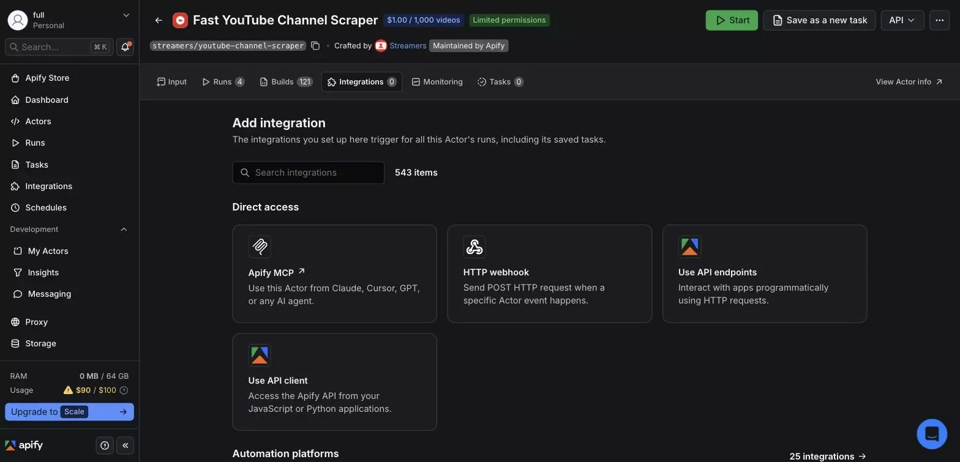Click Save as a new task

[819, 20]
